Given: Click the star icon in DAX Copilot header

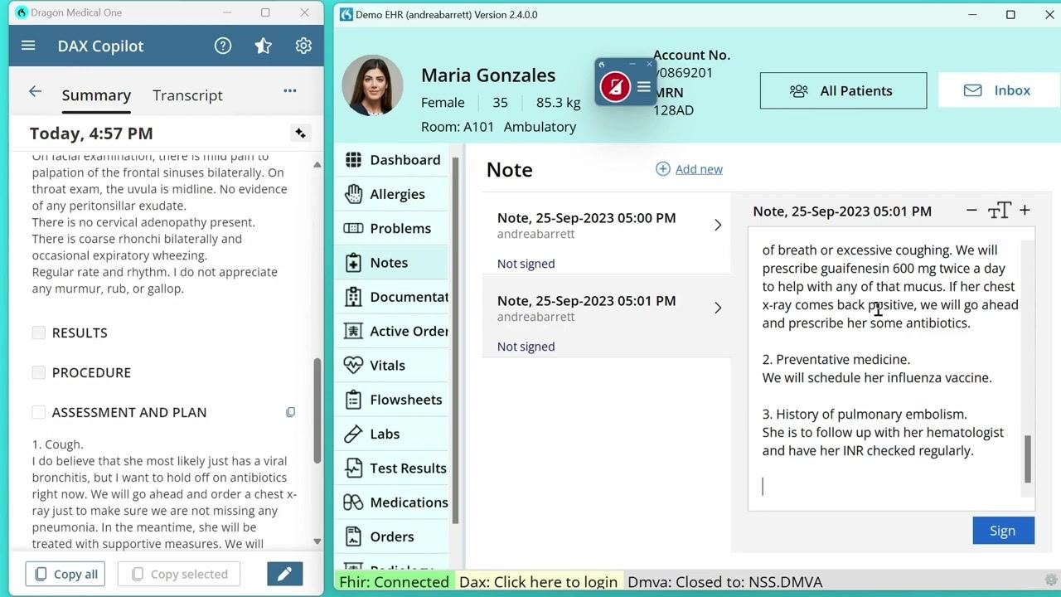Looking at the screenshot, I should [263, 46].
